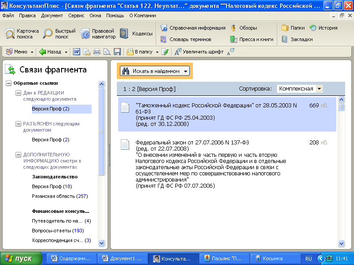
Task: Open the Обзоры reviews section
Action: click(x=244, y=28)
